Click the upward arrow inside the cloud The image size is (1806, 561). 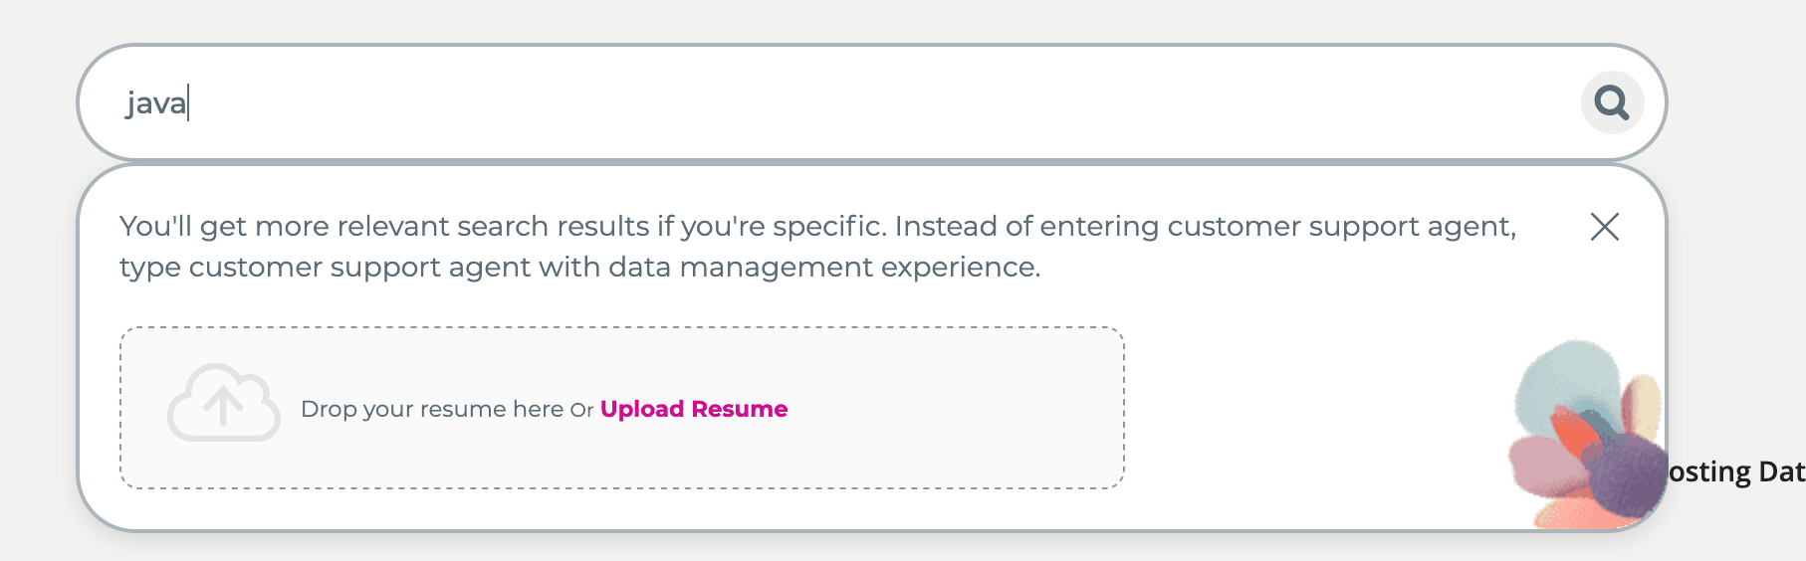pyautogui.click(x=223, y=405)
